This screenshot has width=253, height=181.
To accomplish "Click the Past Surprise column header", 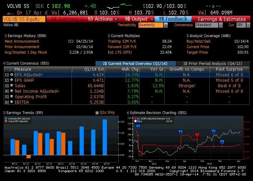I will [229, 69].
